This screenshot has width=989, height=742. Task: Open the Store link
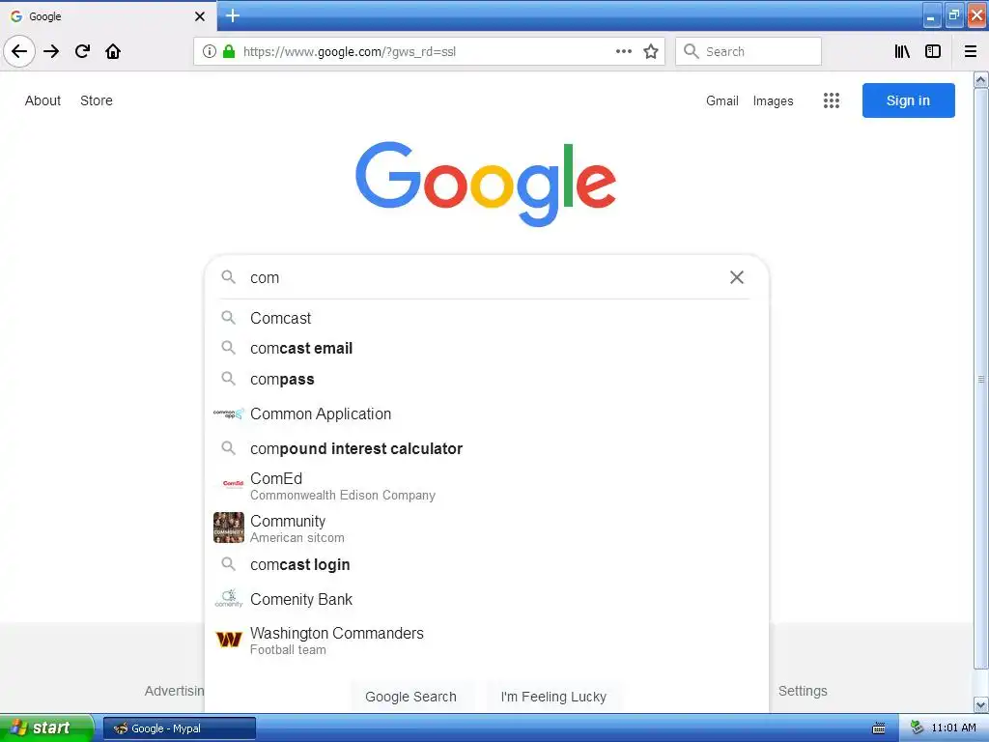[x=97, y=100]
